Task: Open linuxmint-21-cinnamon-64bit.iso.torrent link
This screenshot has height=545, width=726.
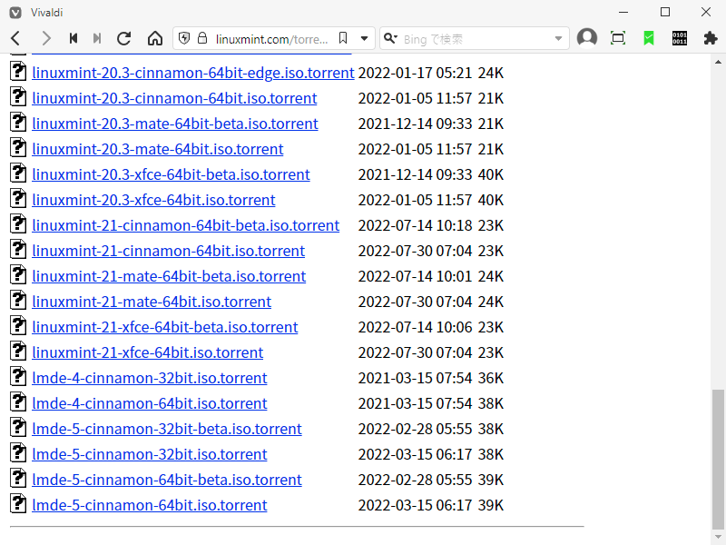Action: click(x=169, y=251)
